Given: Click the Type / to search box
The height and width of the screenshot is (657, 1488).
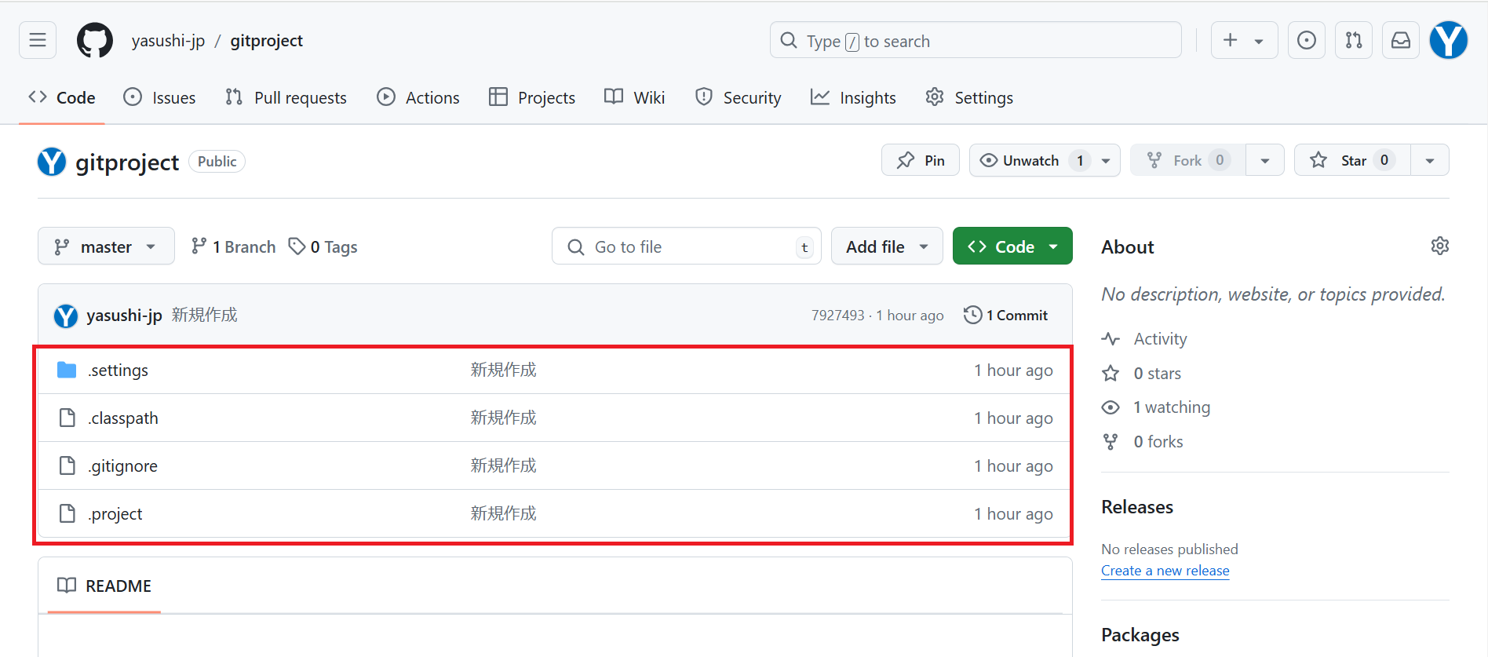Looking at the screenshot, I should coord(976,40).
